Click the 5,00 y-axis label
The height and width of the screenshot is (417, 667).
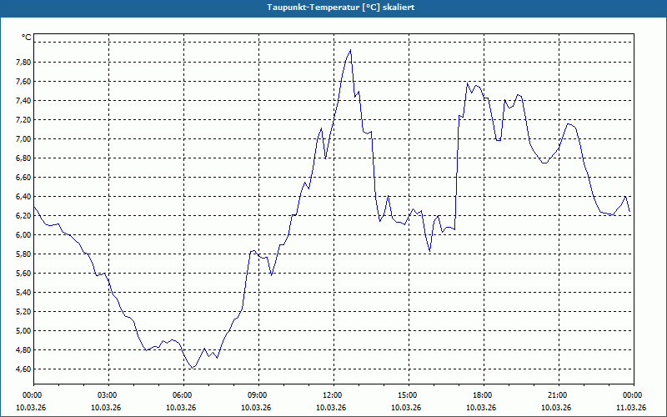click(x=23, y=331)
